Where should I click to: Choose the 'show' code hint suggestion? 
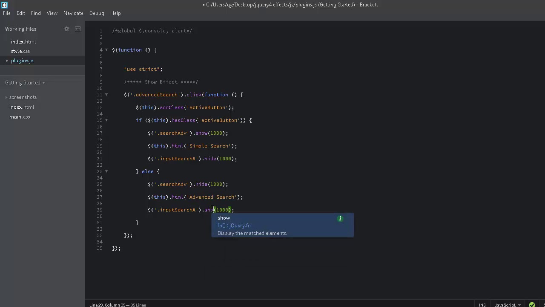224,218
